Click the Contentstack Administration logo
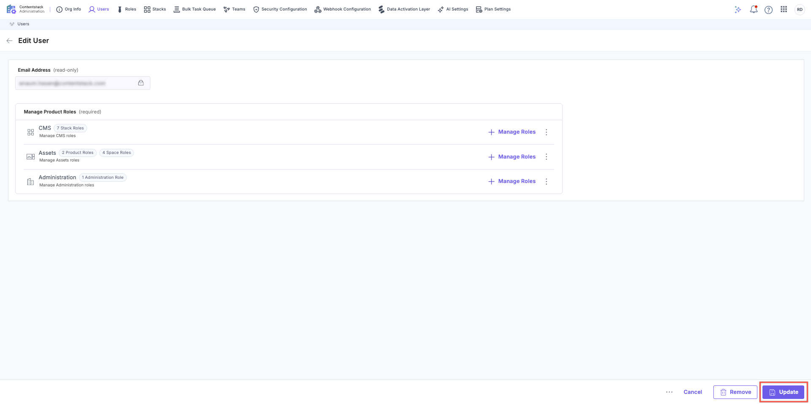The image size is (811, 404). 25,9
